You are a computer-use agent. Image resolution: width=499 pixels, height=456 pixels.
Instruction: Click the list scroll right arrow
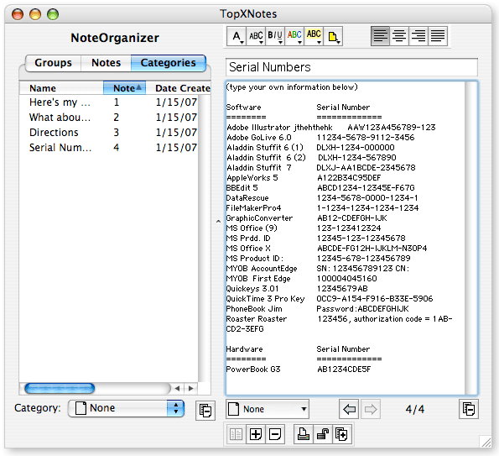pyautogui.click(x=190, y=389)
